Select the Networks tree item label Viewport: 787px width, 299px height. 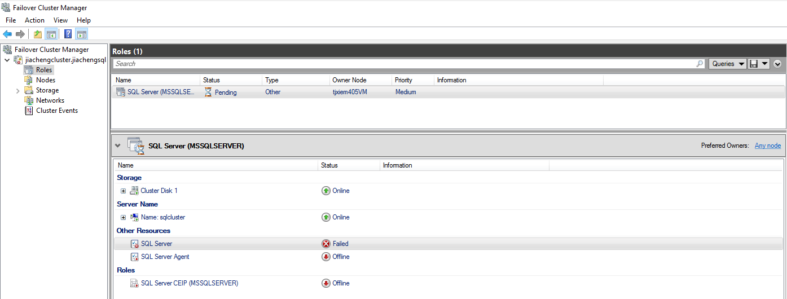[50, 100]
